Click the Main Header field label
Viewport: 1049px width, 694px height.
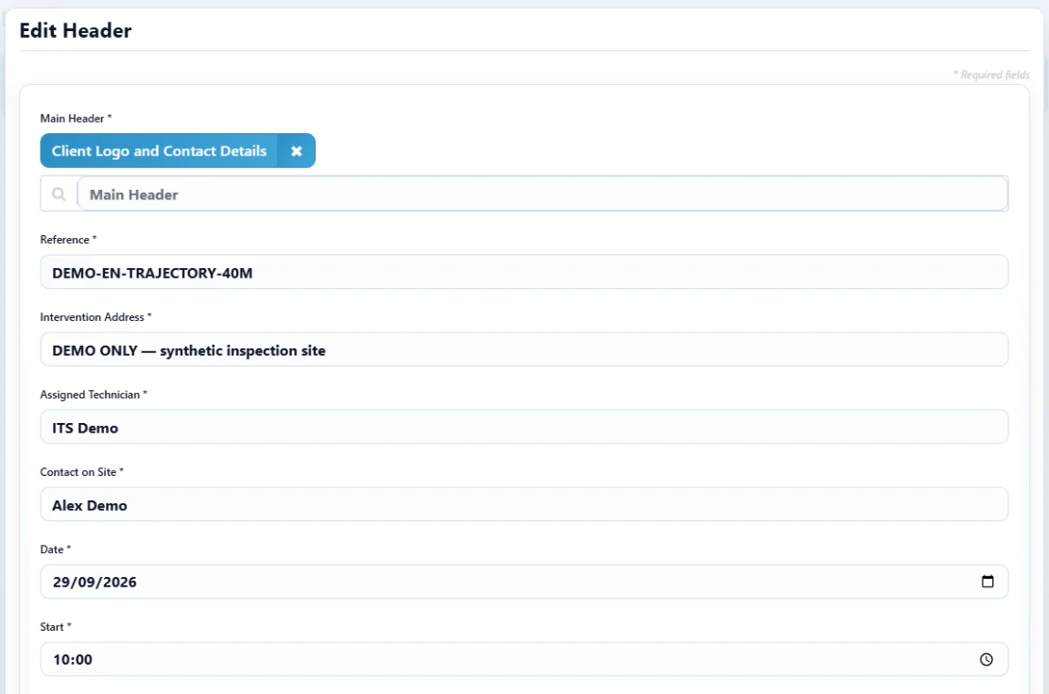(76, 118)
